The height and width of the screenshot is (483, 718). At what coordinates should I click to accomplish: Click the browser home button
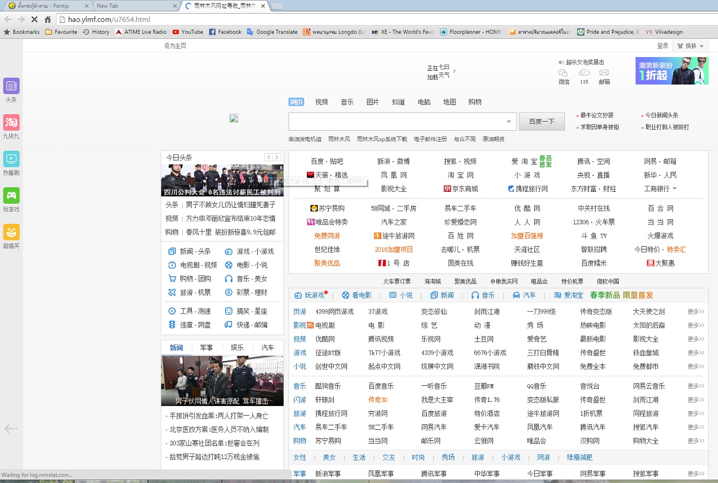coord(48,19)
